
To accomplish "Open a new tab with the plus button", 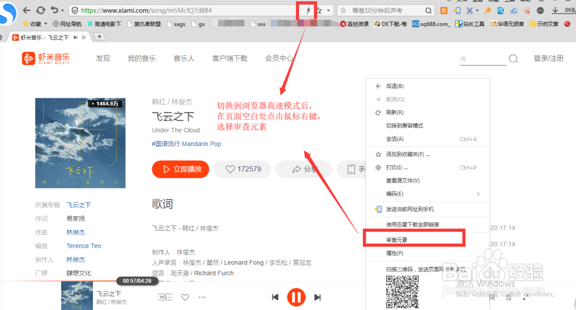I will pos(99,37).
